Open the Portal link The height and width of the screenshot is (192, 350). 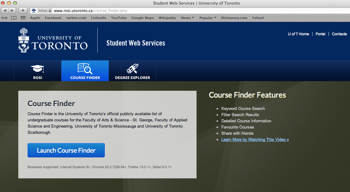pyautogui.click(x=320, y=34)
